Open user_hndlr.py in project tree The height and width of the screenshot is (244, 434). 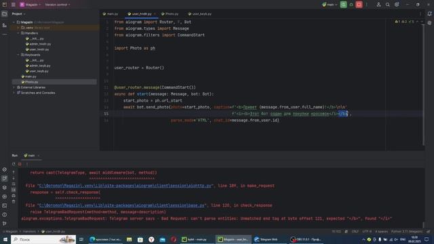pos(37,49)
